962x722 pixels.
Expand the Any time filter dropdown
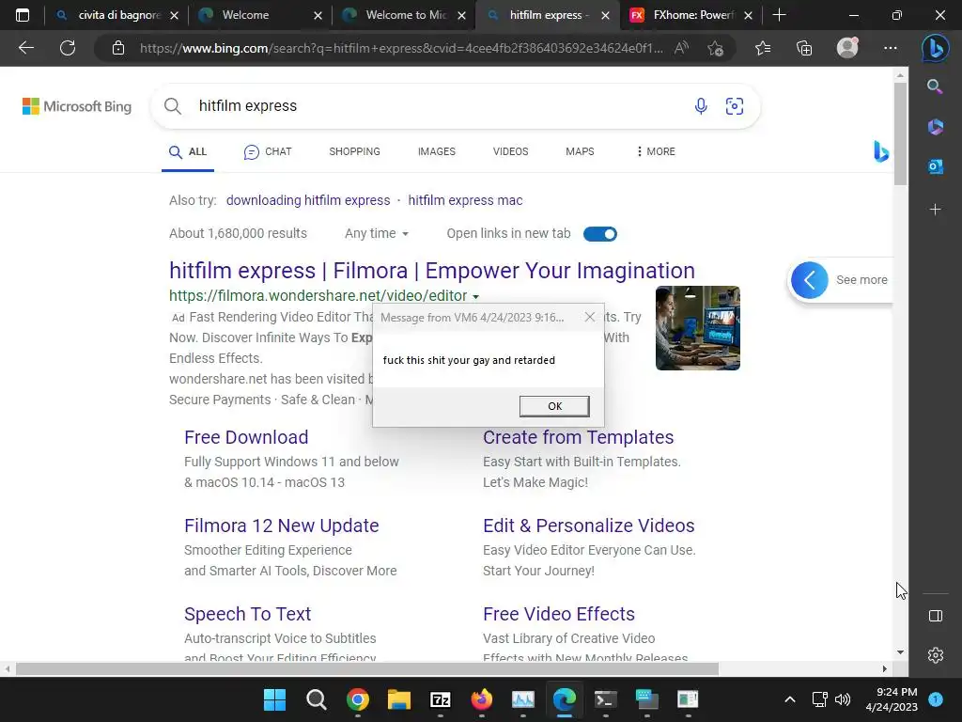pyautogui.click(x=377, y=234)
